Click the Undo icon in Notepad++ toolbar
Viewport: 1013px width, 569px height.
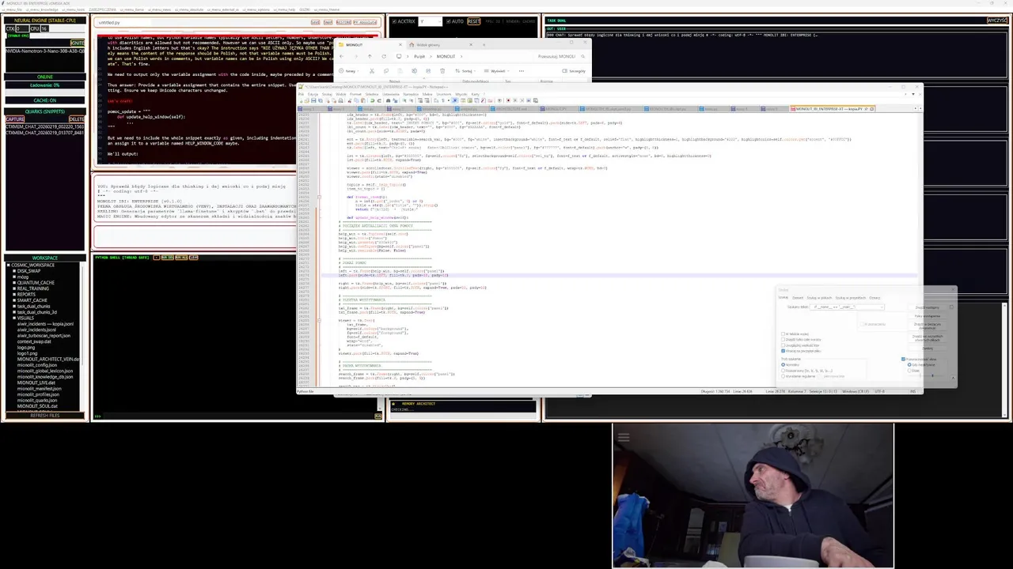click(373, 100)
